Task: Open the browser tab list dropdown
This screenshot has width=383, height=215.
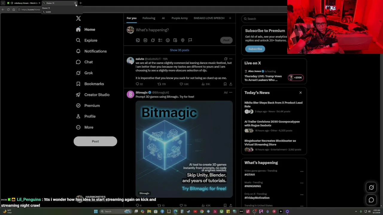Action: click(3, 3)
